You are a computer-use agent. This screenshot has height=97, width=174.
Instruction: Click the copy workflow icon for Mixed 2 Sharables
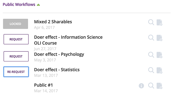(x=160, y=23)
